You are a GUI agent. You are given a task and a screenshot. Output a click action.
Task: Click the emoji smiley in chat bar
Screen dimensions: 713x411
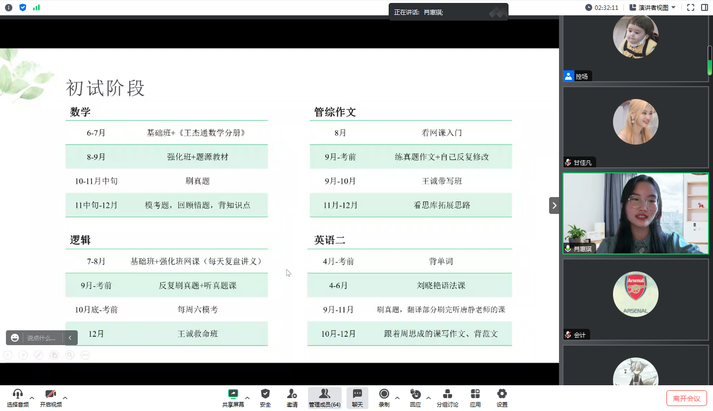point(15,338)
